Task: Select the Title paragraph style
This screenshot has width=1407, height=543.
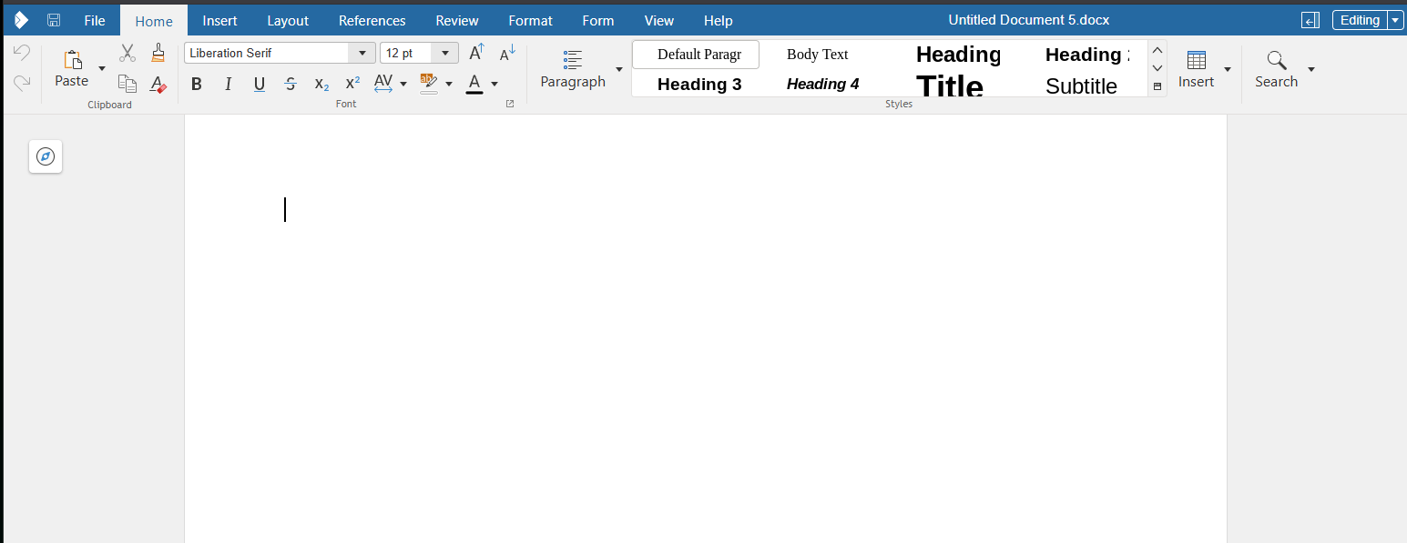Action: (951, 85)
